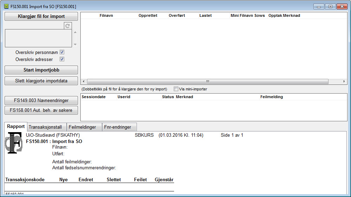Click the Klargjør fil for import button

click(41, 16)
